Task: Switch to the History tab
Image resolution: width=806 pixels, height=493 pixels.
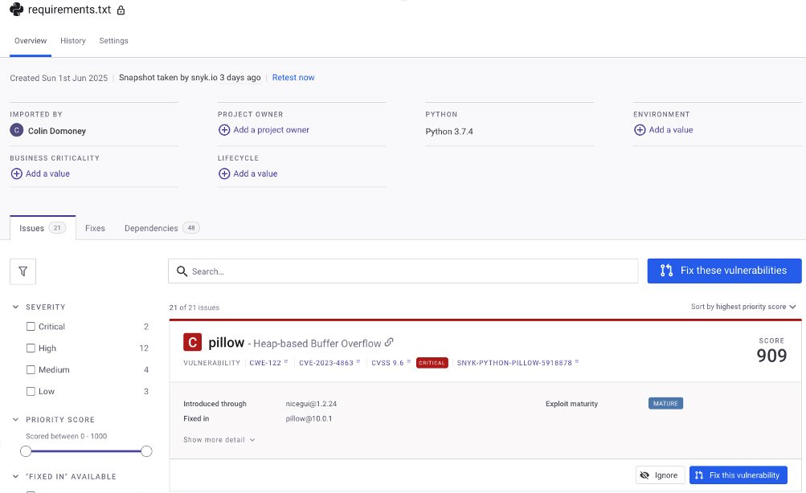Action: (x=73, y=41)
